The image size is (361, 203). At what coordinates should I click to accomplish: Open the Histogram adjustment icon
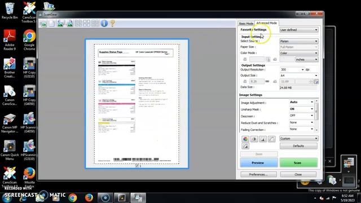pyautogui.click(x=263, y=139)
